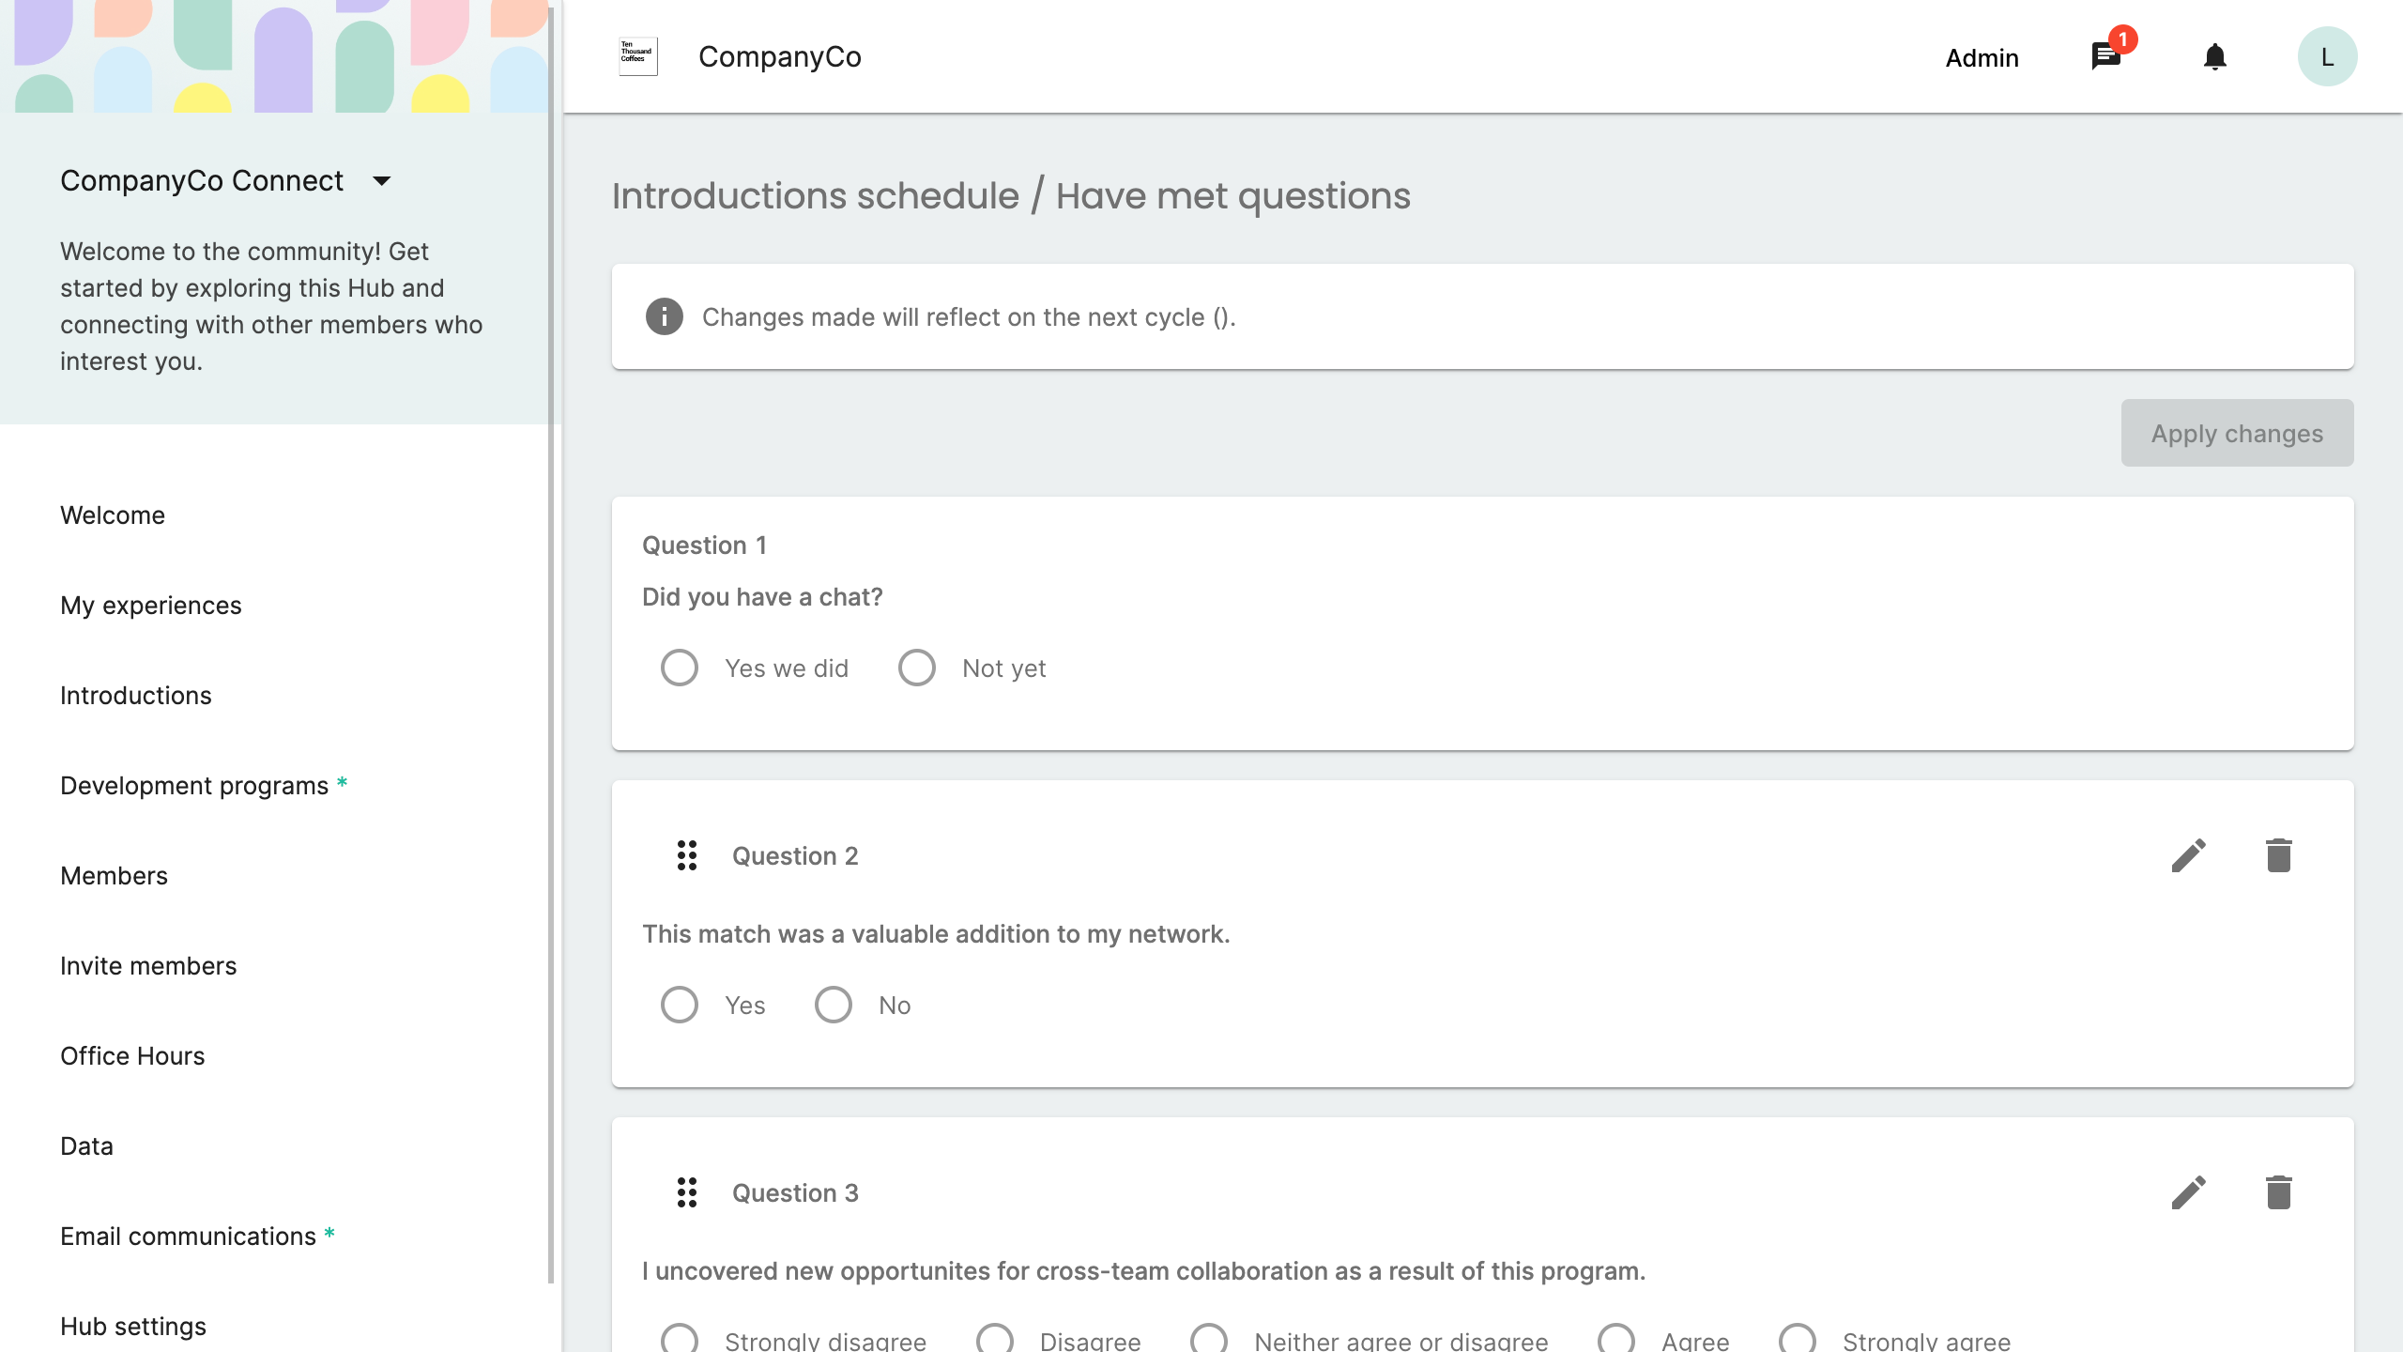
Task: Open the Admin link in header
Action: 1982,57
